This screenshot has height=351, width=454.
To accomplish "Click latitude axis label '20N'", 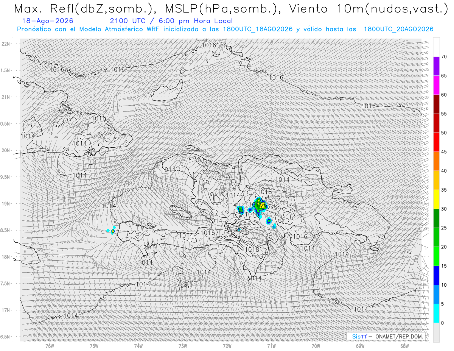I will [x=6, y=150].
